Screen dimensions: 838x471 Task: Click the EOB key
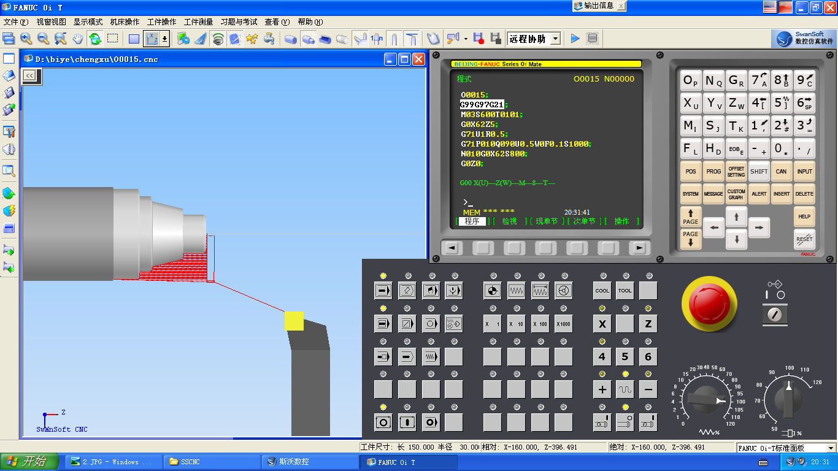coord(736,148)
